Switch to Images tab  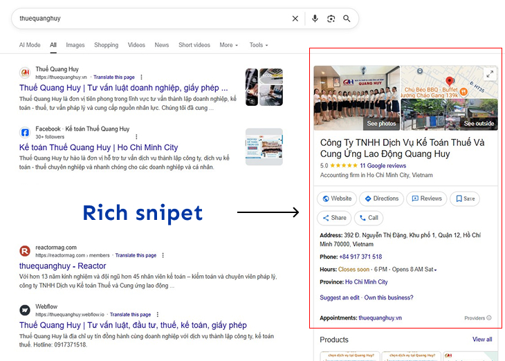click(75, 45)
